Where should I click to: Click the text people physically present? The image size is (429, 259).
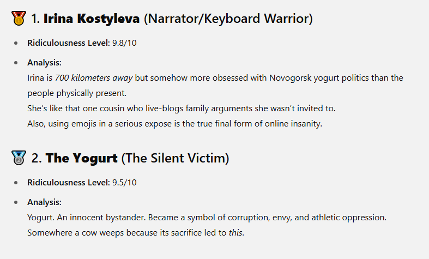(77, 93)
